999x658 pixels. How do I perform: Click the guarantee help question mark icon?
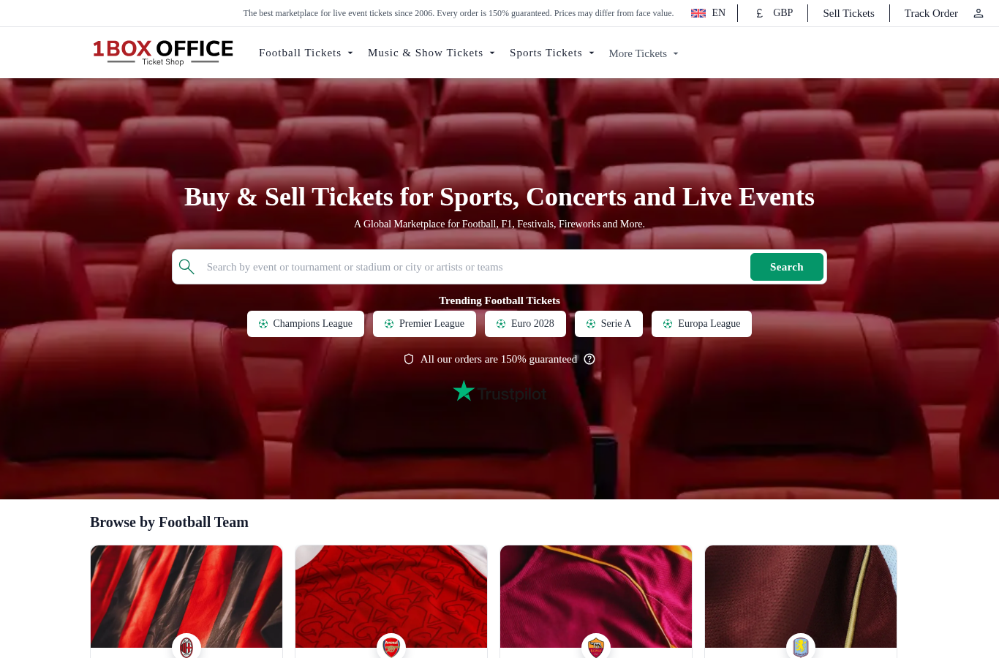point(589,359)
